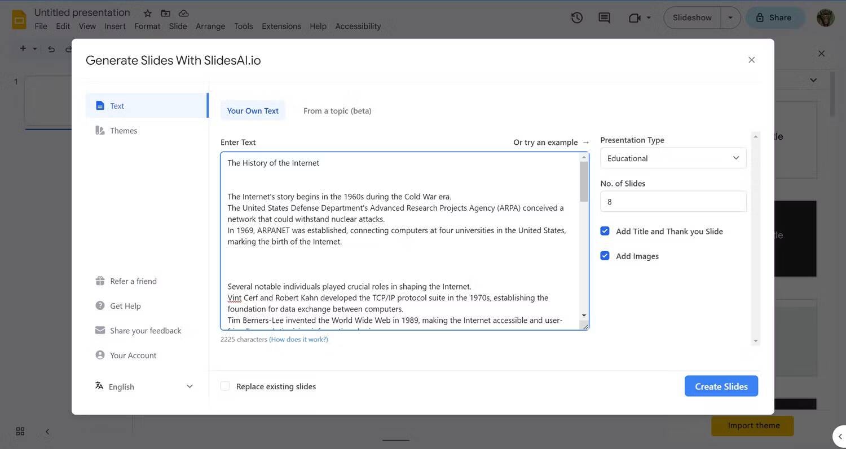Open Themes section in the sidebar
This screenshot has width=846, height=449.
124,131
